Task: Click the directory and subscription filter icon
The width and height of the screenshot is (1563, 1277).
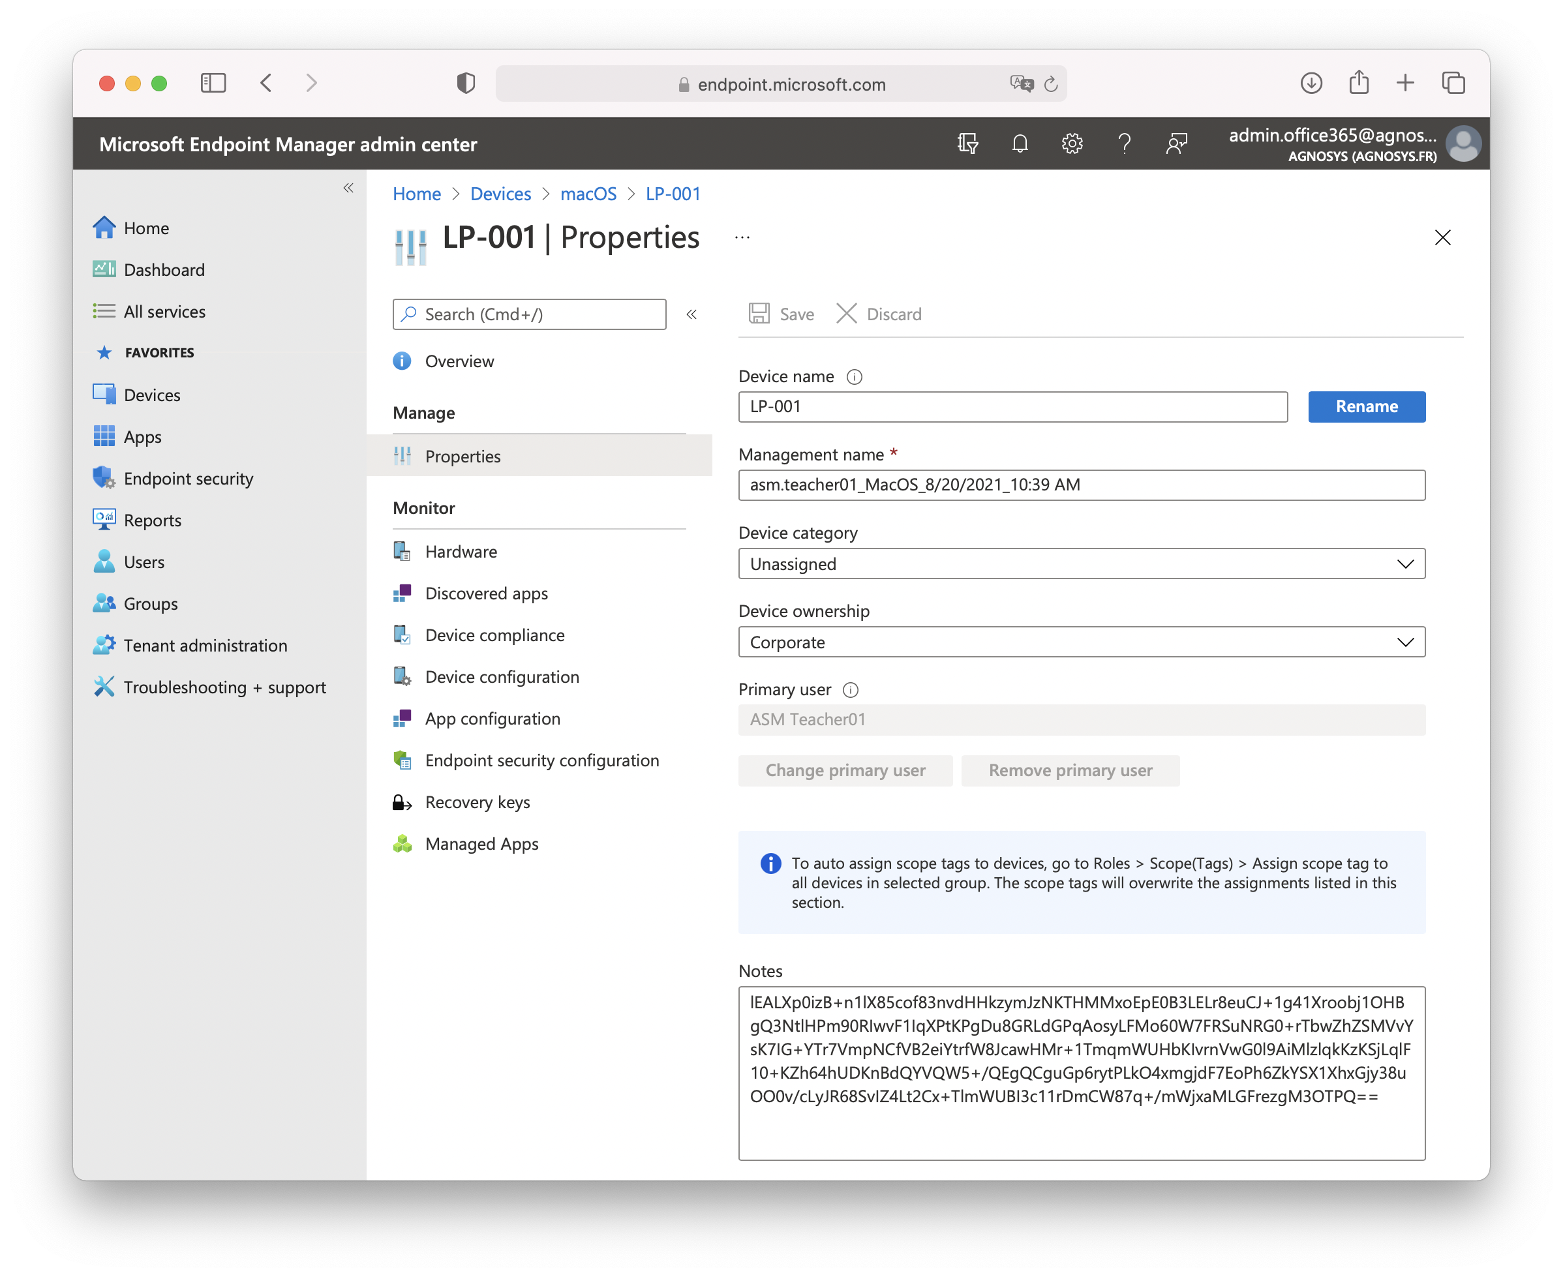Action: pyautogui.click(x=967, y=143)
